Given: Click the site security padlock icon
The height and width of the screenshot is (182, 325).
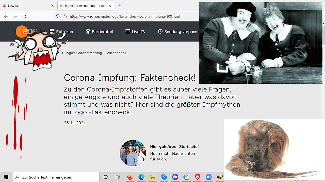Looking at the screenshot, I should point(65,16).
